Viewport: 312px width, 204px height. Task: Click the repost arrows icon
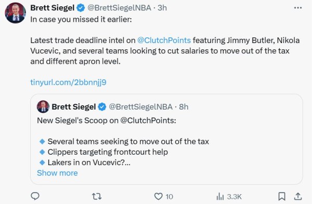[97, 196]
